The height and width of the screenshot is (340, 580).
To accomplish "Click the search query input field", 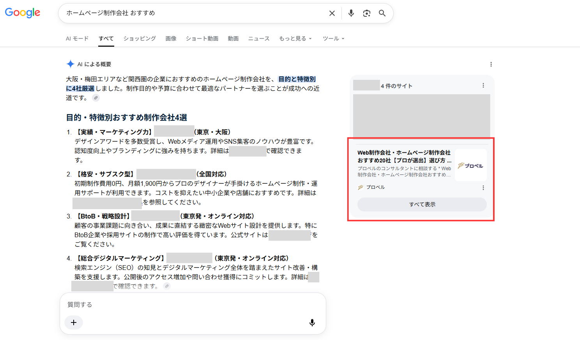I will pos(195,13).
